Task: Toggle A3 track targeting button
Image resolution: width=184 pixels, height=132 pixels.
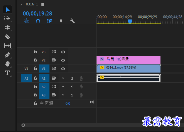Action: pyautogui.click(x=44, y=95)
